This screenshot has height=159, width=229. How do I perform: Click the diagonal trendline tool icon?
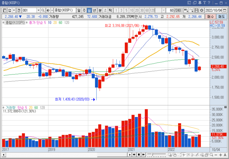point(198,155)
